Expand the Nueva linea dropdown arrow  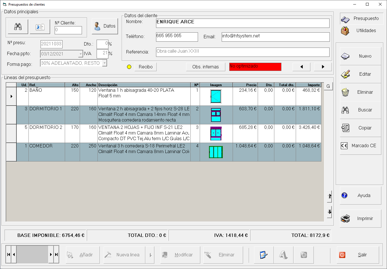tap(150, 255)
